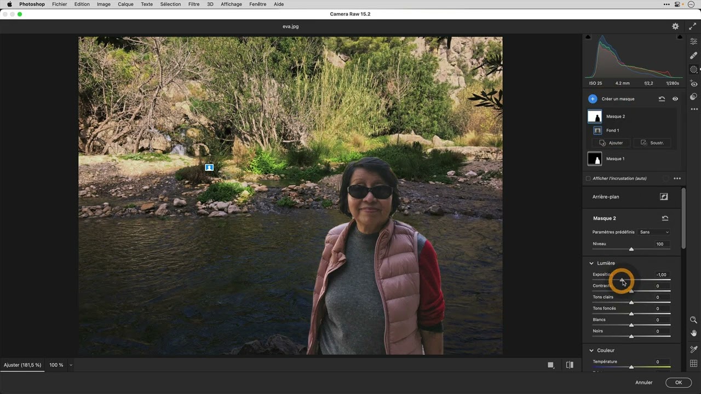Open the Edit sliders panel icon
Screen dimensions: 701x394
(694, 42)
